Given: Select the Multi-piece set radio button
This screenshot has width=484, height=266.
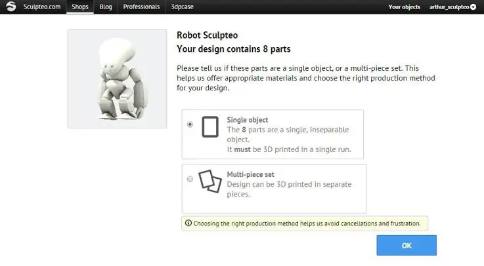Looking at the screenshot, I should click(x=190, y=179).
